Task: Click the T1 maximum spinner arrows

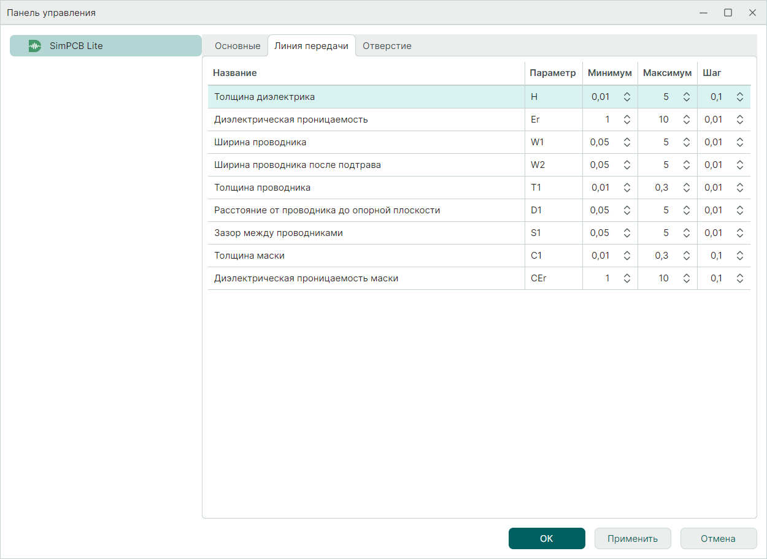Action: coord(686,188)
